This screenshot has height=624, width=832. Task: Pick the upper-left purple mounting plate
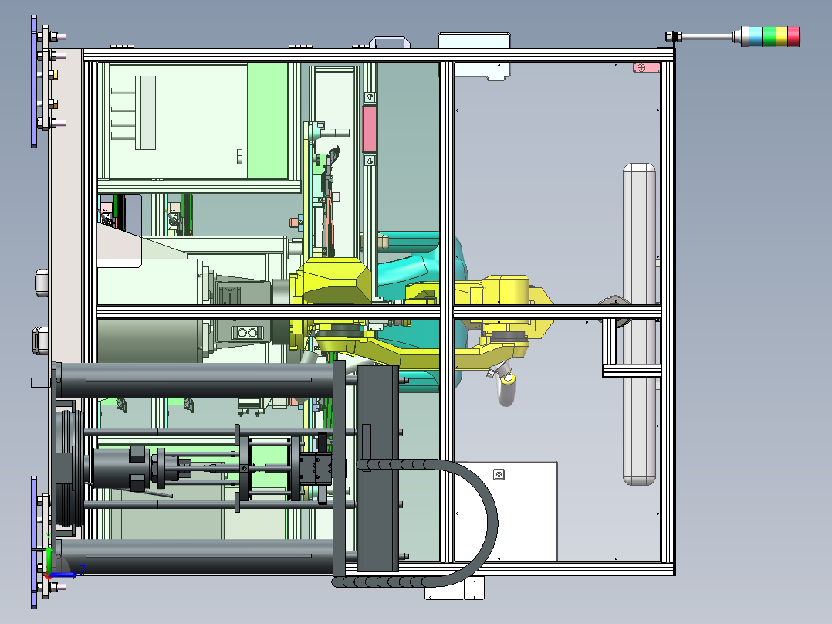(x=34, y=81)
